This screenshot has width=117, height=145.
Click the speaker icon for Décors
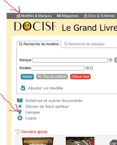click(20, 106)
